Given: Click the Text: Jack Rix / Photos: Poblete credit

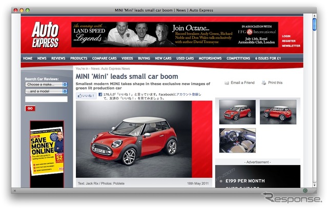Looking at the screenshot, I should [x=101, y=183].
